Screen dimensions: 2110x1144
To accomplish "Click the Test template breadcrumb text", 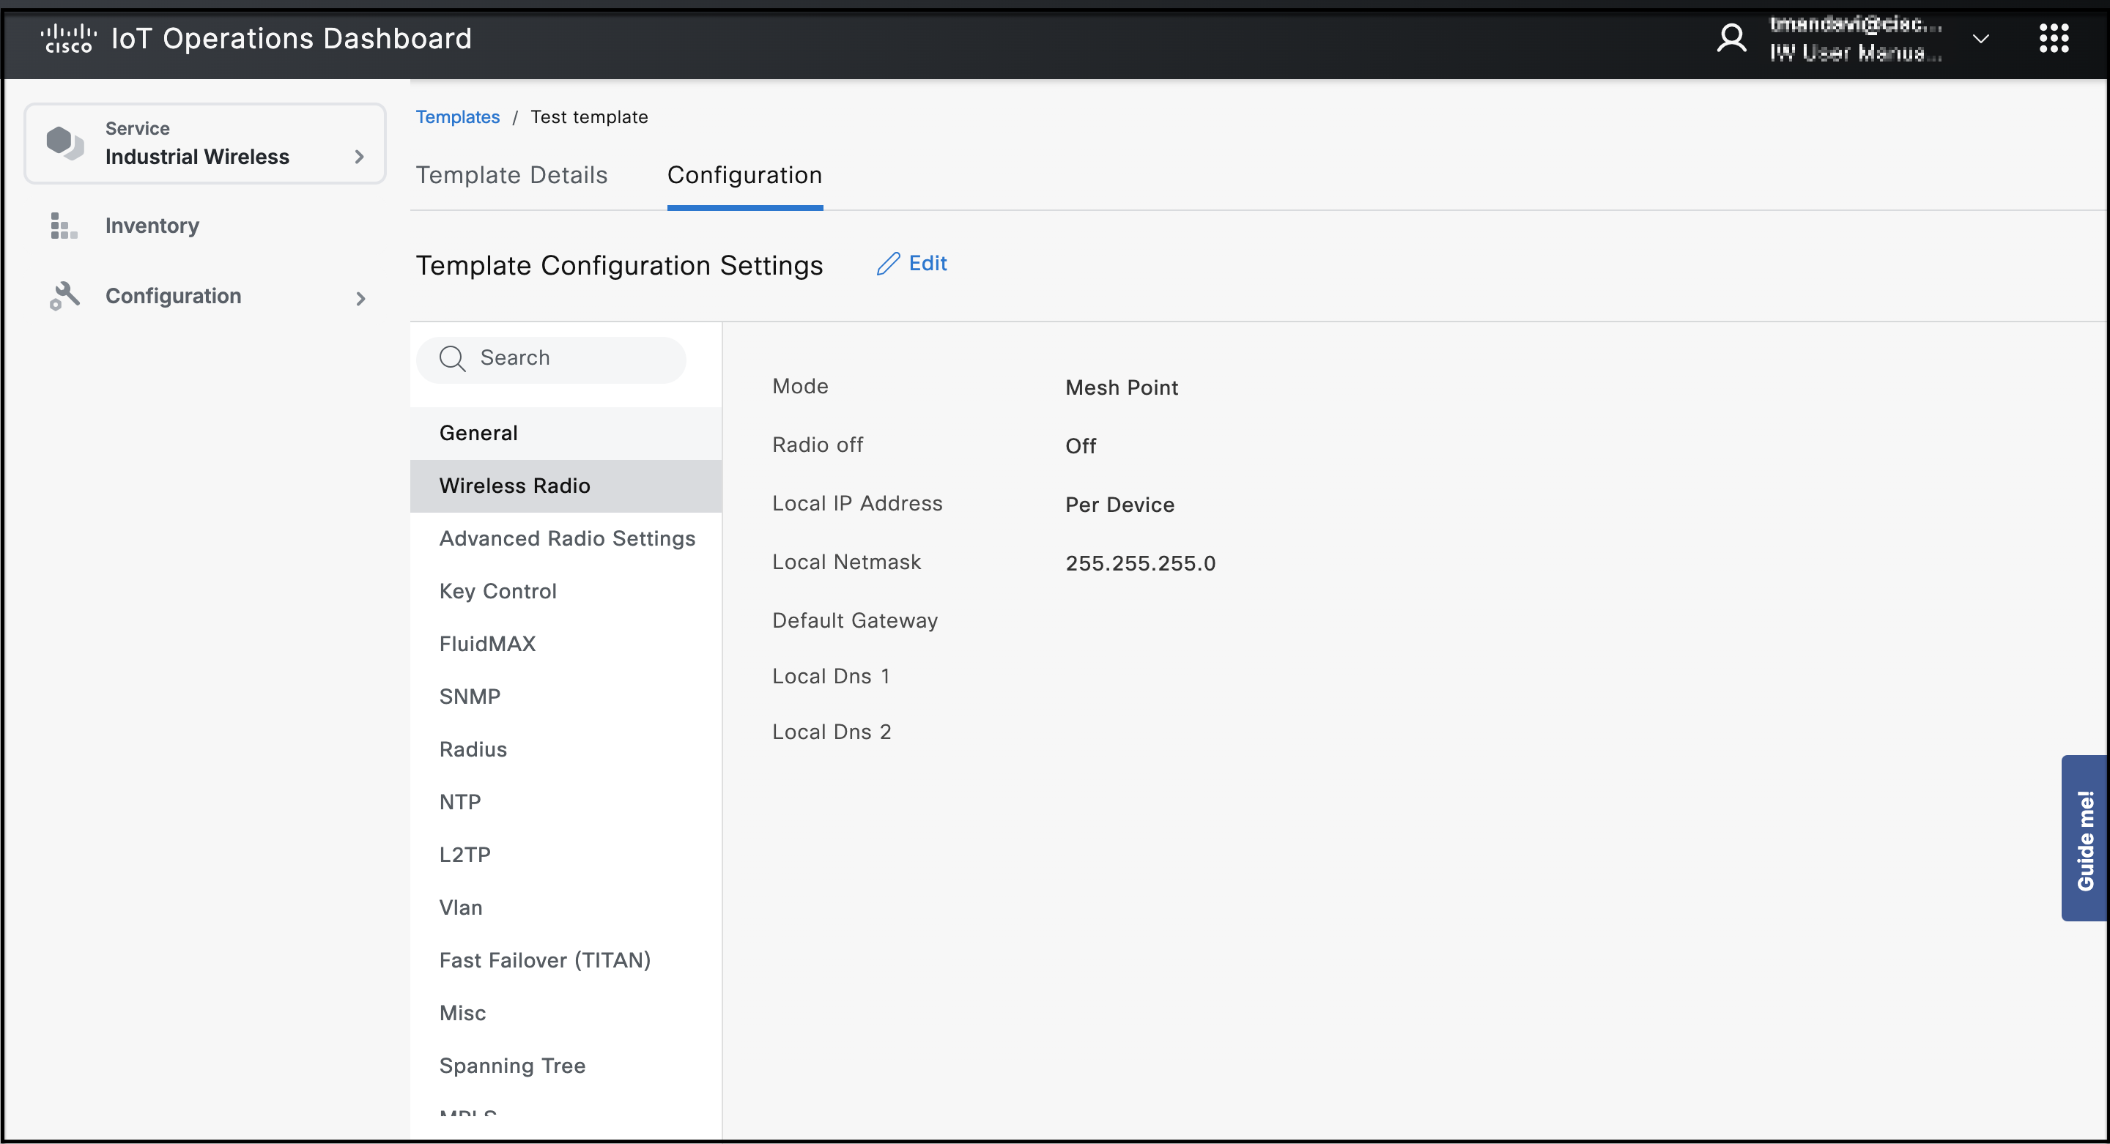I will (x=589, y=117).
